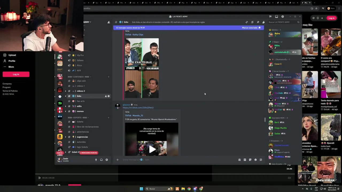Open the TikTok · Manolo_72 embed title

(134, 115)
